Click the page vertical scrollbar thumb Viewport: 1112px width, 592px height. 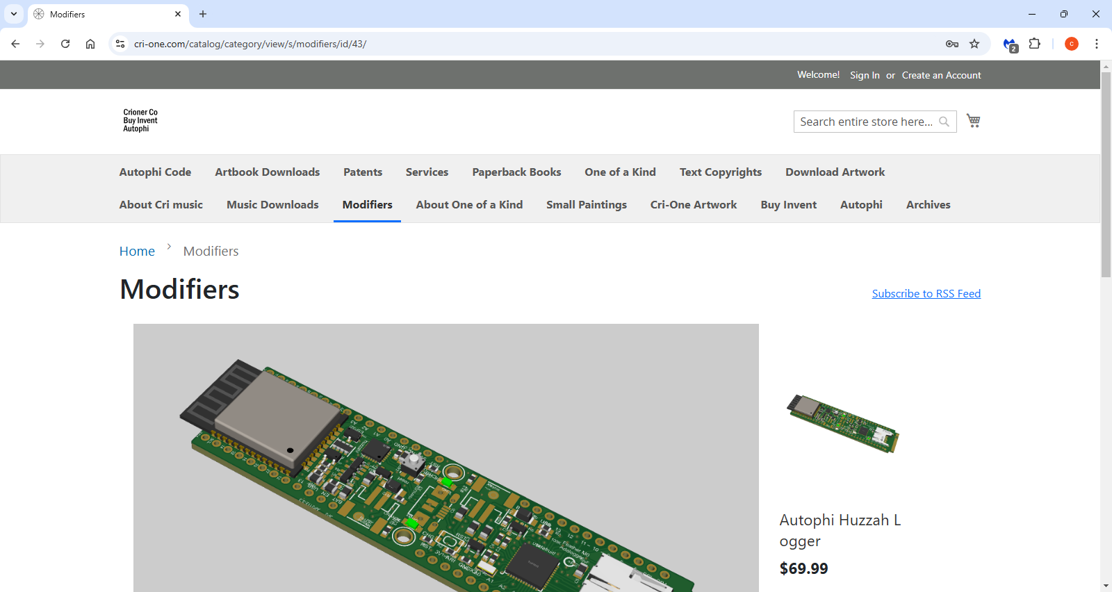click(x=1106, y=174)
